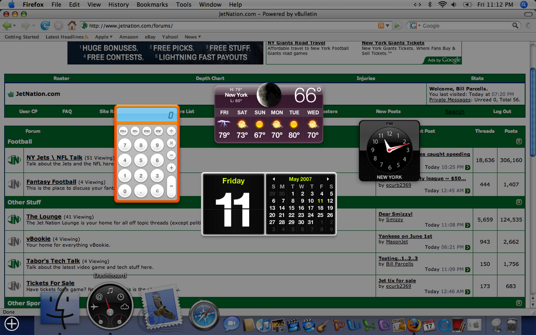Open QuickTime Player from the Dock
The image size is (536, 335).
444,325
